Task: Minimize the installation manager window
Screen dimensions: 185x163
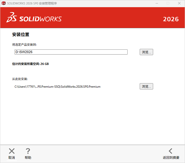Action: pyautogui.click(x=157, y=3)
